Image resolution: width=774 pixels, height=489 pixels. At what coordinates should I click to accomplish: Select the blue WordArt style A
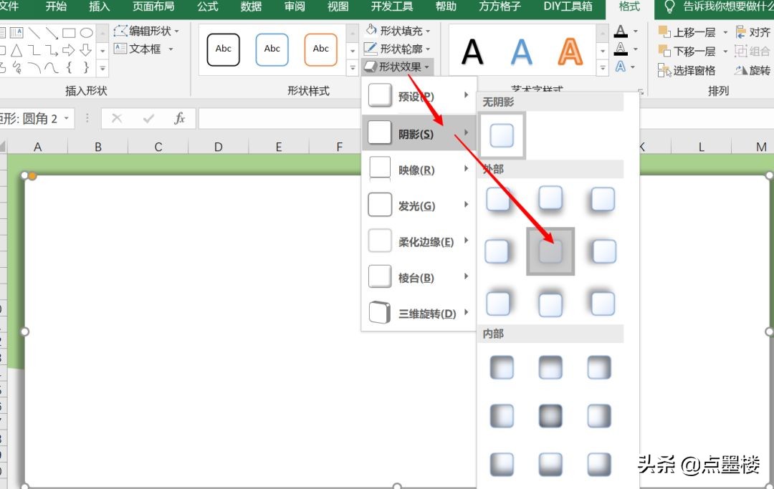tap(521, 50)
